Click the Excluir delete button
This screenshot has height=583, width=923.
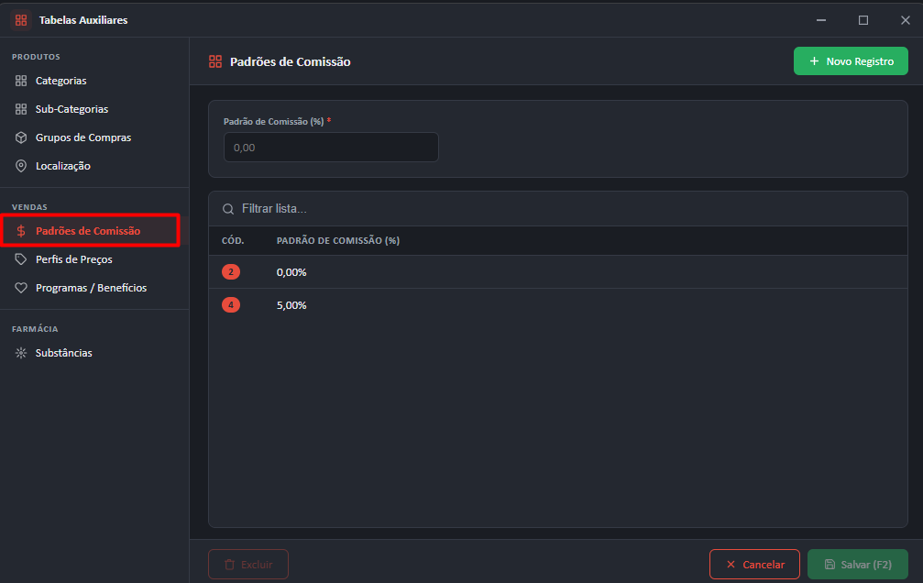[x=248, y=564]
